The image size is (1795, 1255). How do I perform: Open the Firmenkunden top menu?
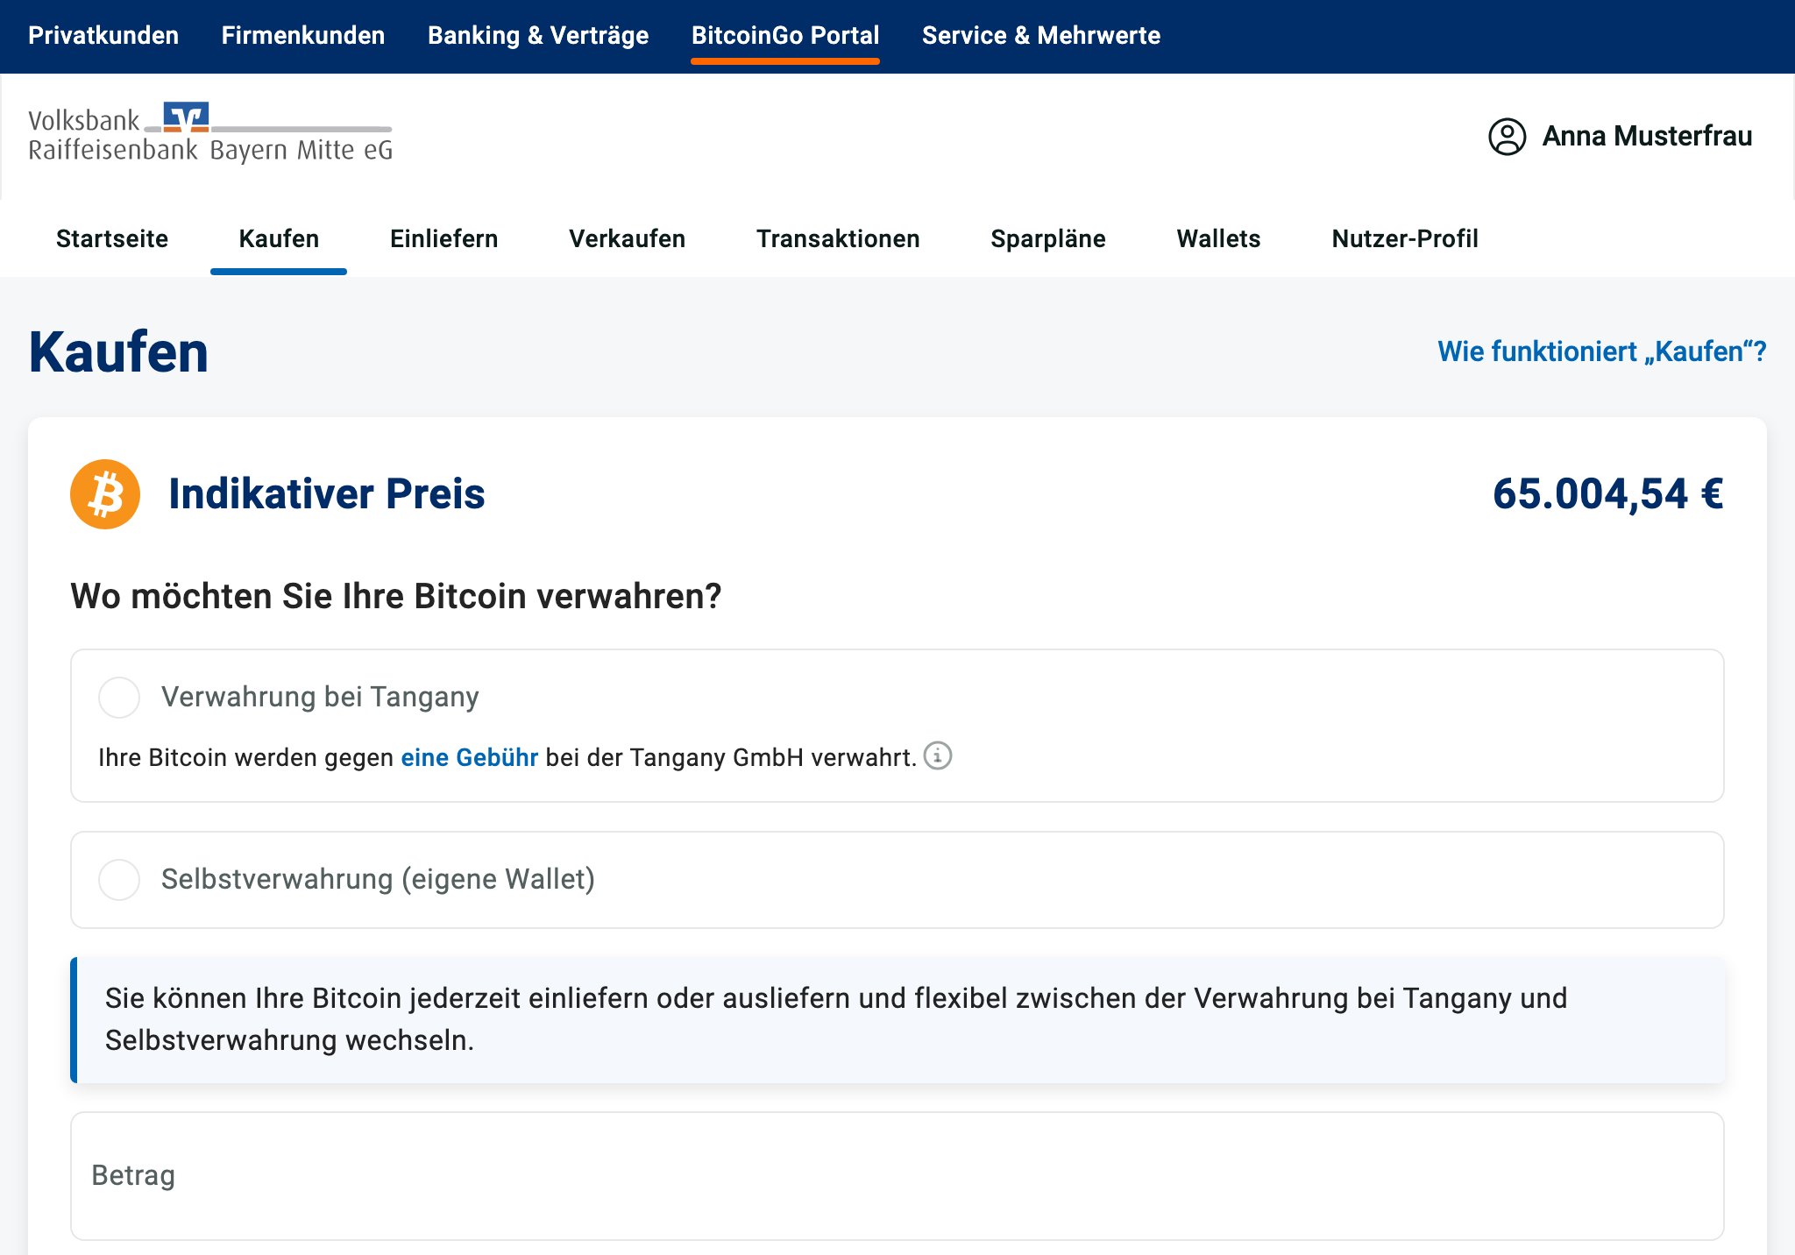tap(303, 35)
